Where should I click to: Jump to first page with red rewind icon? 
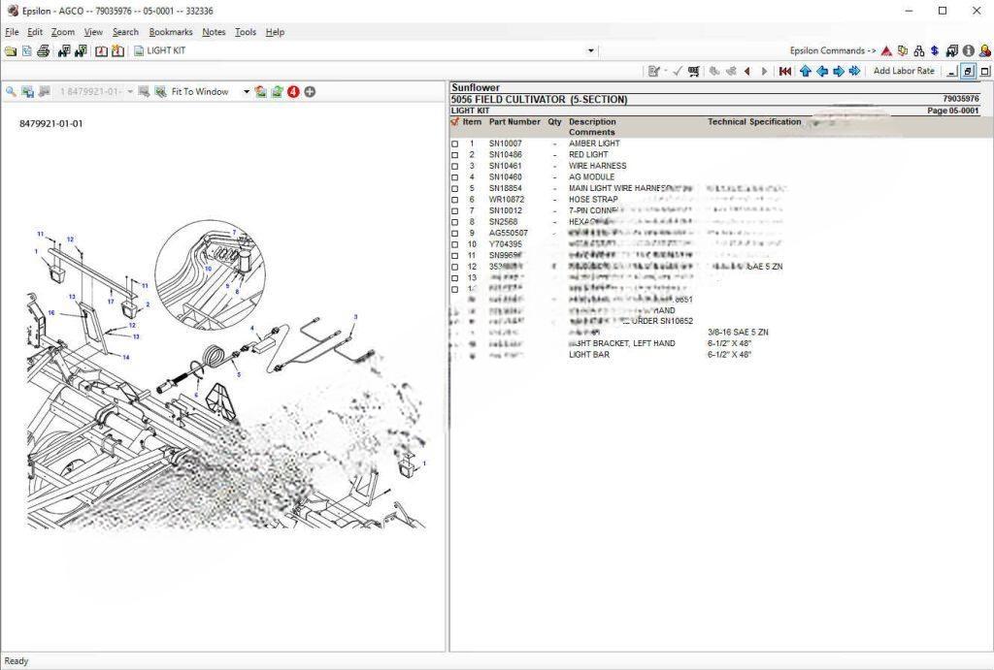tap(784, 71)
